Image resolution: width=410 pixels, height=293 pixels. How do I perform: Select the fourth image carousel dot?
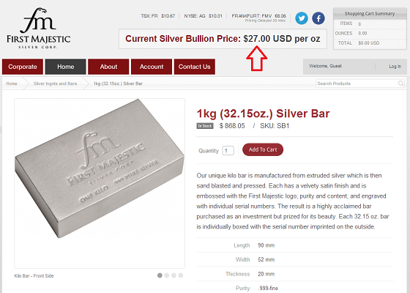click(x=181, y=275)
